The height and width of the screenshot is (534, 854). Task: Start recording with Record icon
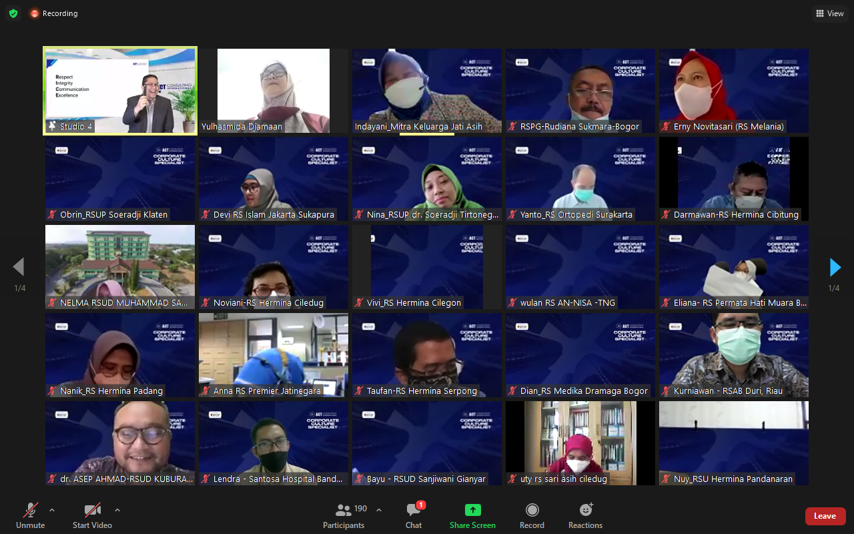pyautogui.click(x=532, y=511)
